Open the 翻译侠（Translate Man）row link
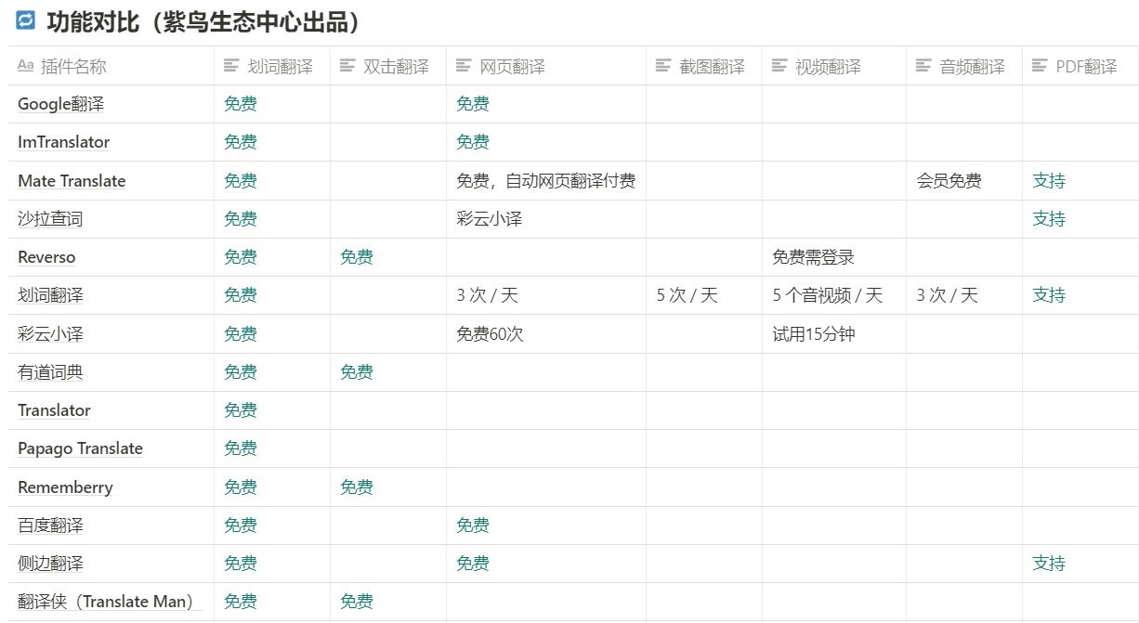 pos(108,601)
